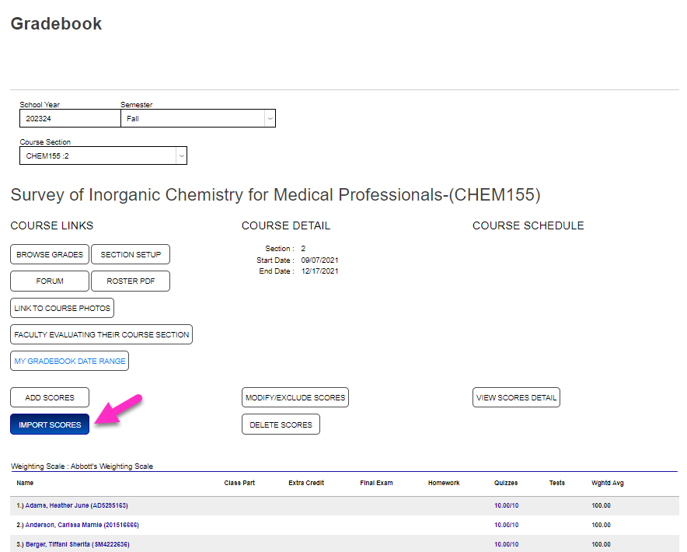Click the Import Scores button
The height and width of the screenshot is (552, 687).
coord(49,424)
